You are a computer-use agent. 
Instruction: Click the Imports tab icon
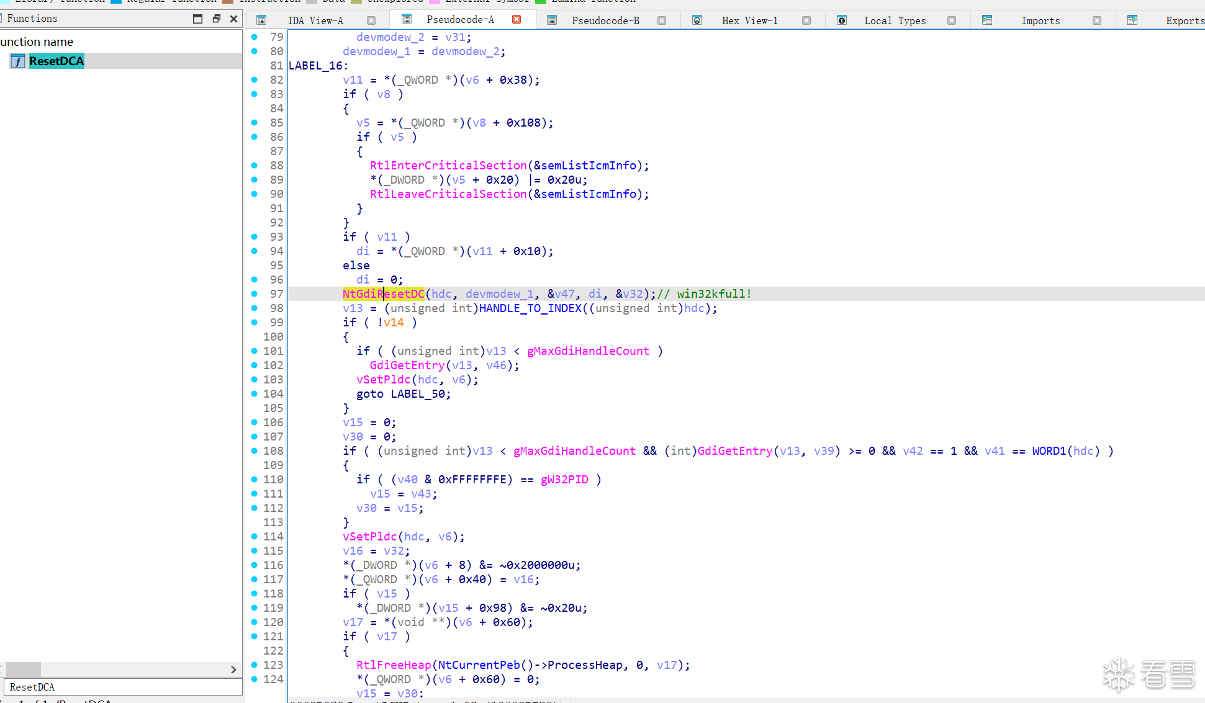[x=987, y=20]
